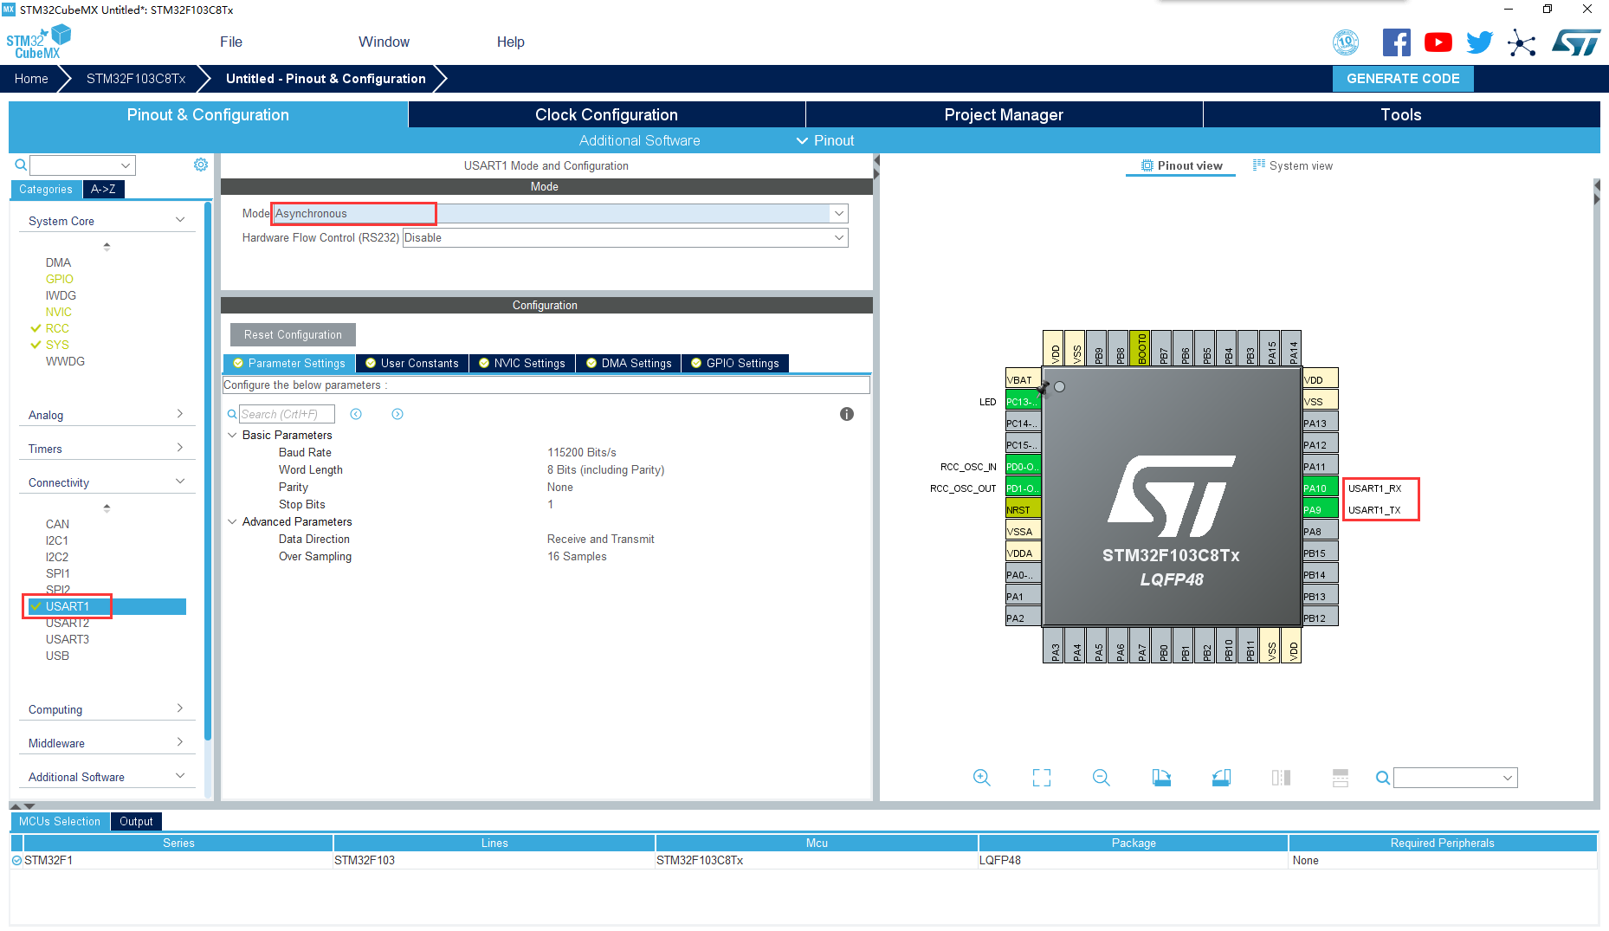Open the peripheral search settings gear icon
This screenshot has height=931, width=1609.
click(x=201, y=164)
